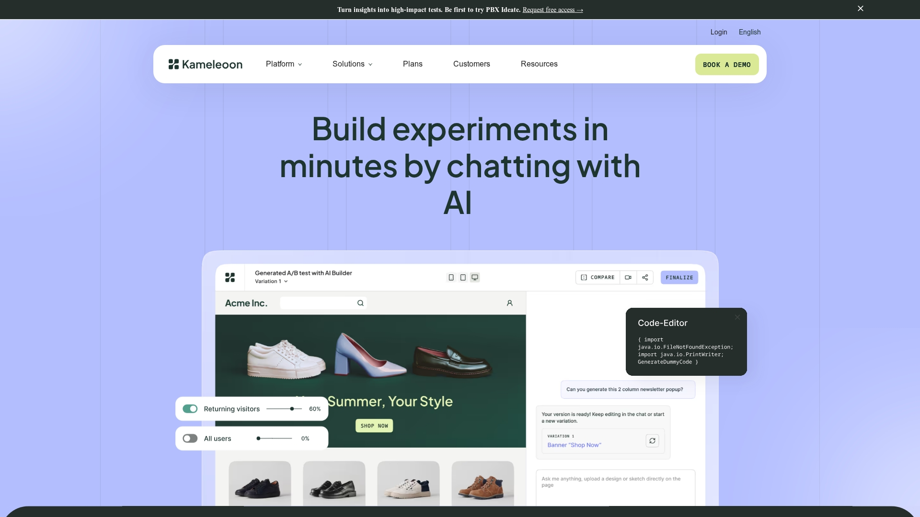The width and height of the screenshot is (920, 517).
Task: Close the Code-Editor popup
Action: tap(737, 317)
